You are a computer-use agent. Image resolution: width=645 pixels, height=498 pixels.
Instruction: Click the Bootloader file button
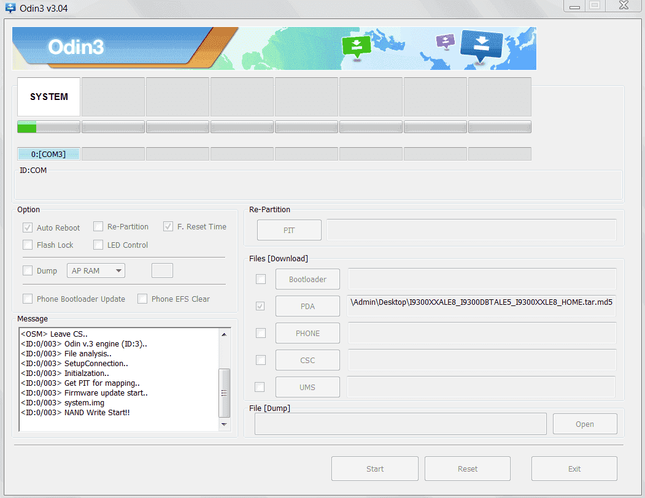[307, 279]
